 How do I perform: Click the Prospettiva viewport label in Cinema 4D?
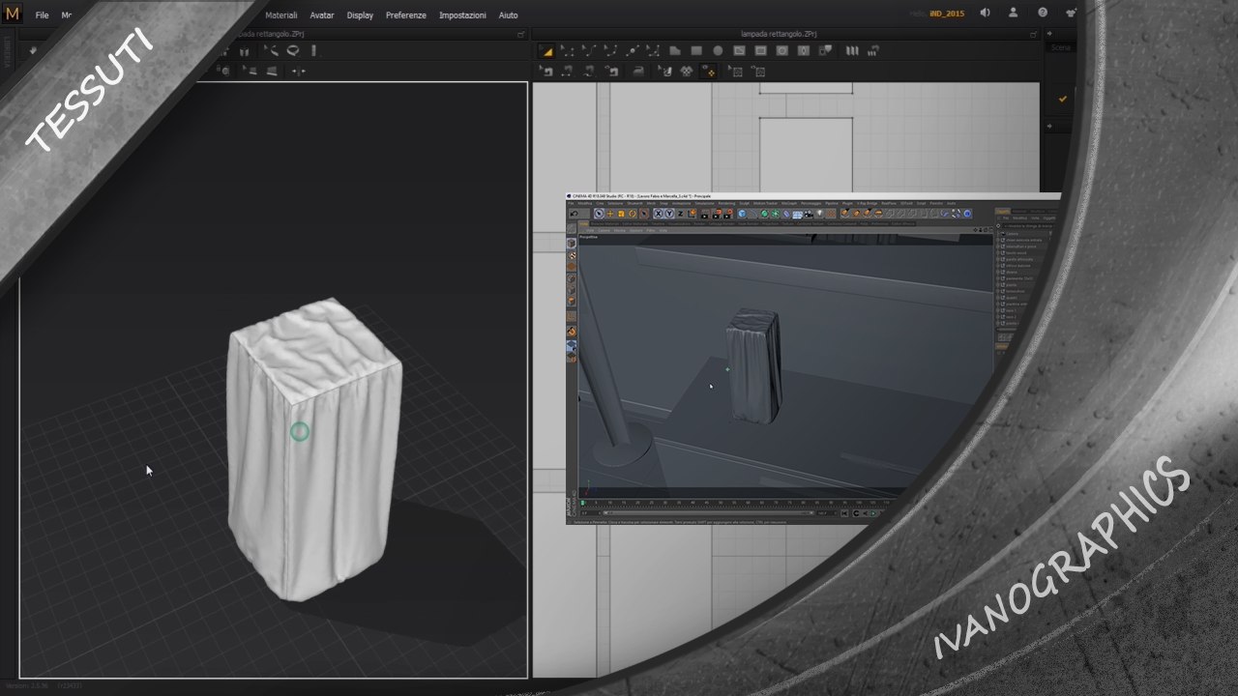coord(589,237)
